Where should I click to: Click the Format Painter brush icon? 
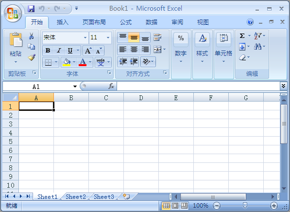pyautogui.click(x=32, y=57)
